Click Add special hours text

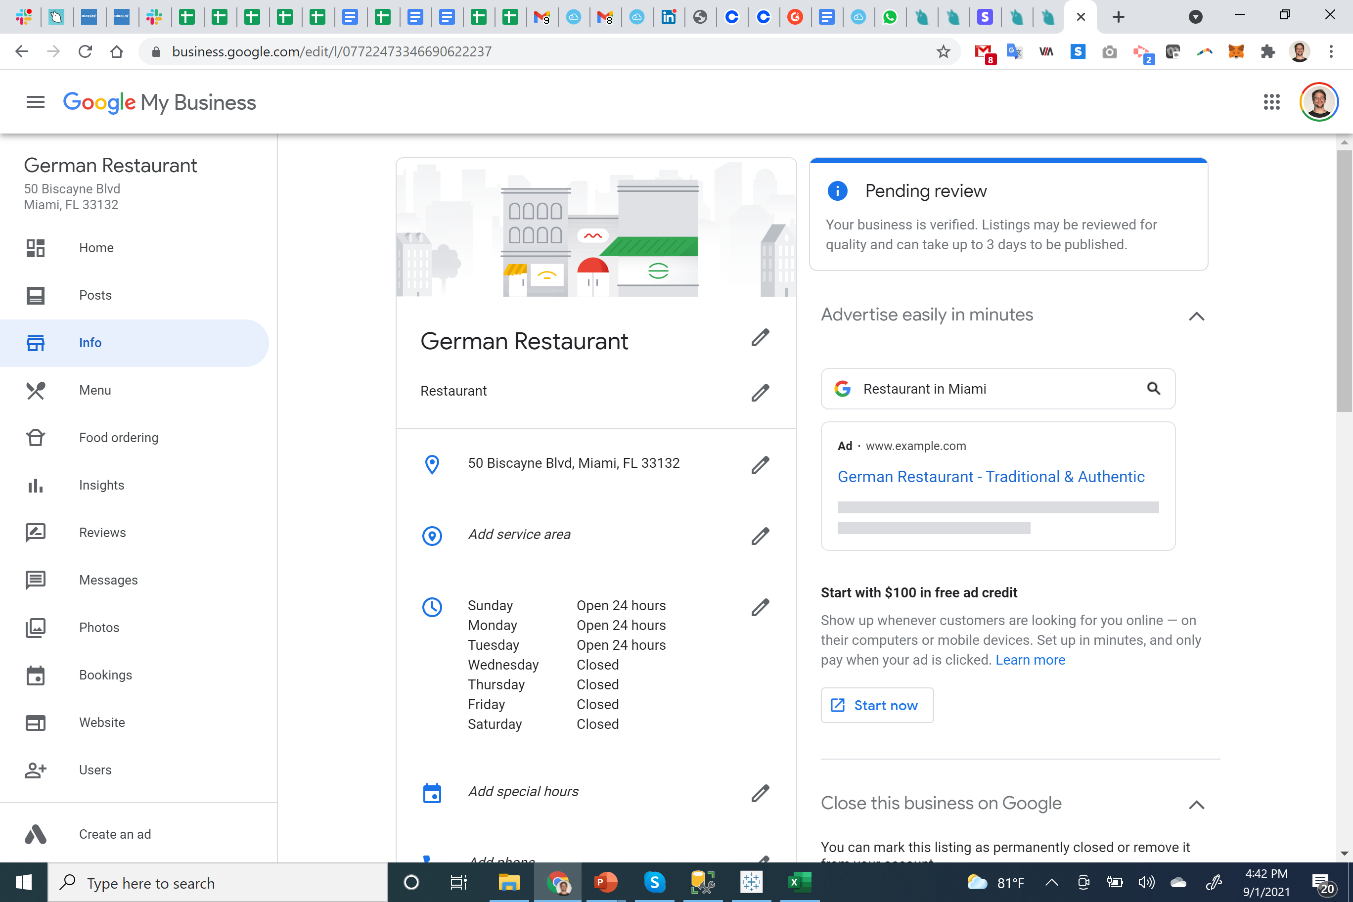pyautogui.click(x=523, y=792)
